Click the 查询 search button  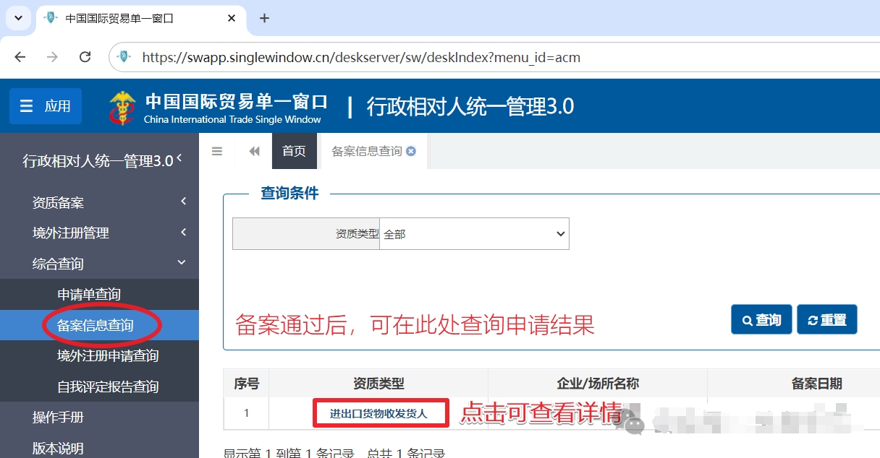(761, 320)
